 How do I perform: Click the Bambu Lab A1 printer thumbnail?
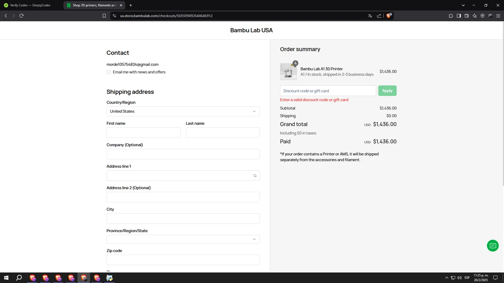[288, 71]
